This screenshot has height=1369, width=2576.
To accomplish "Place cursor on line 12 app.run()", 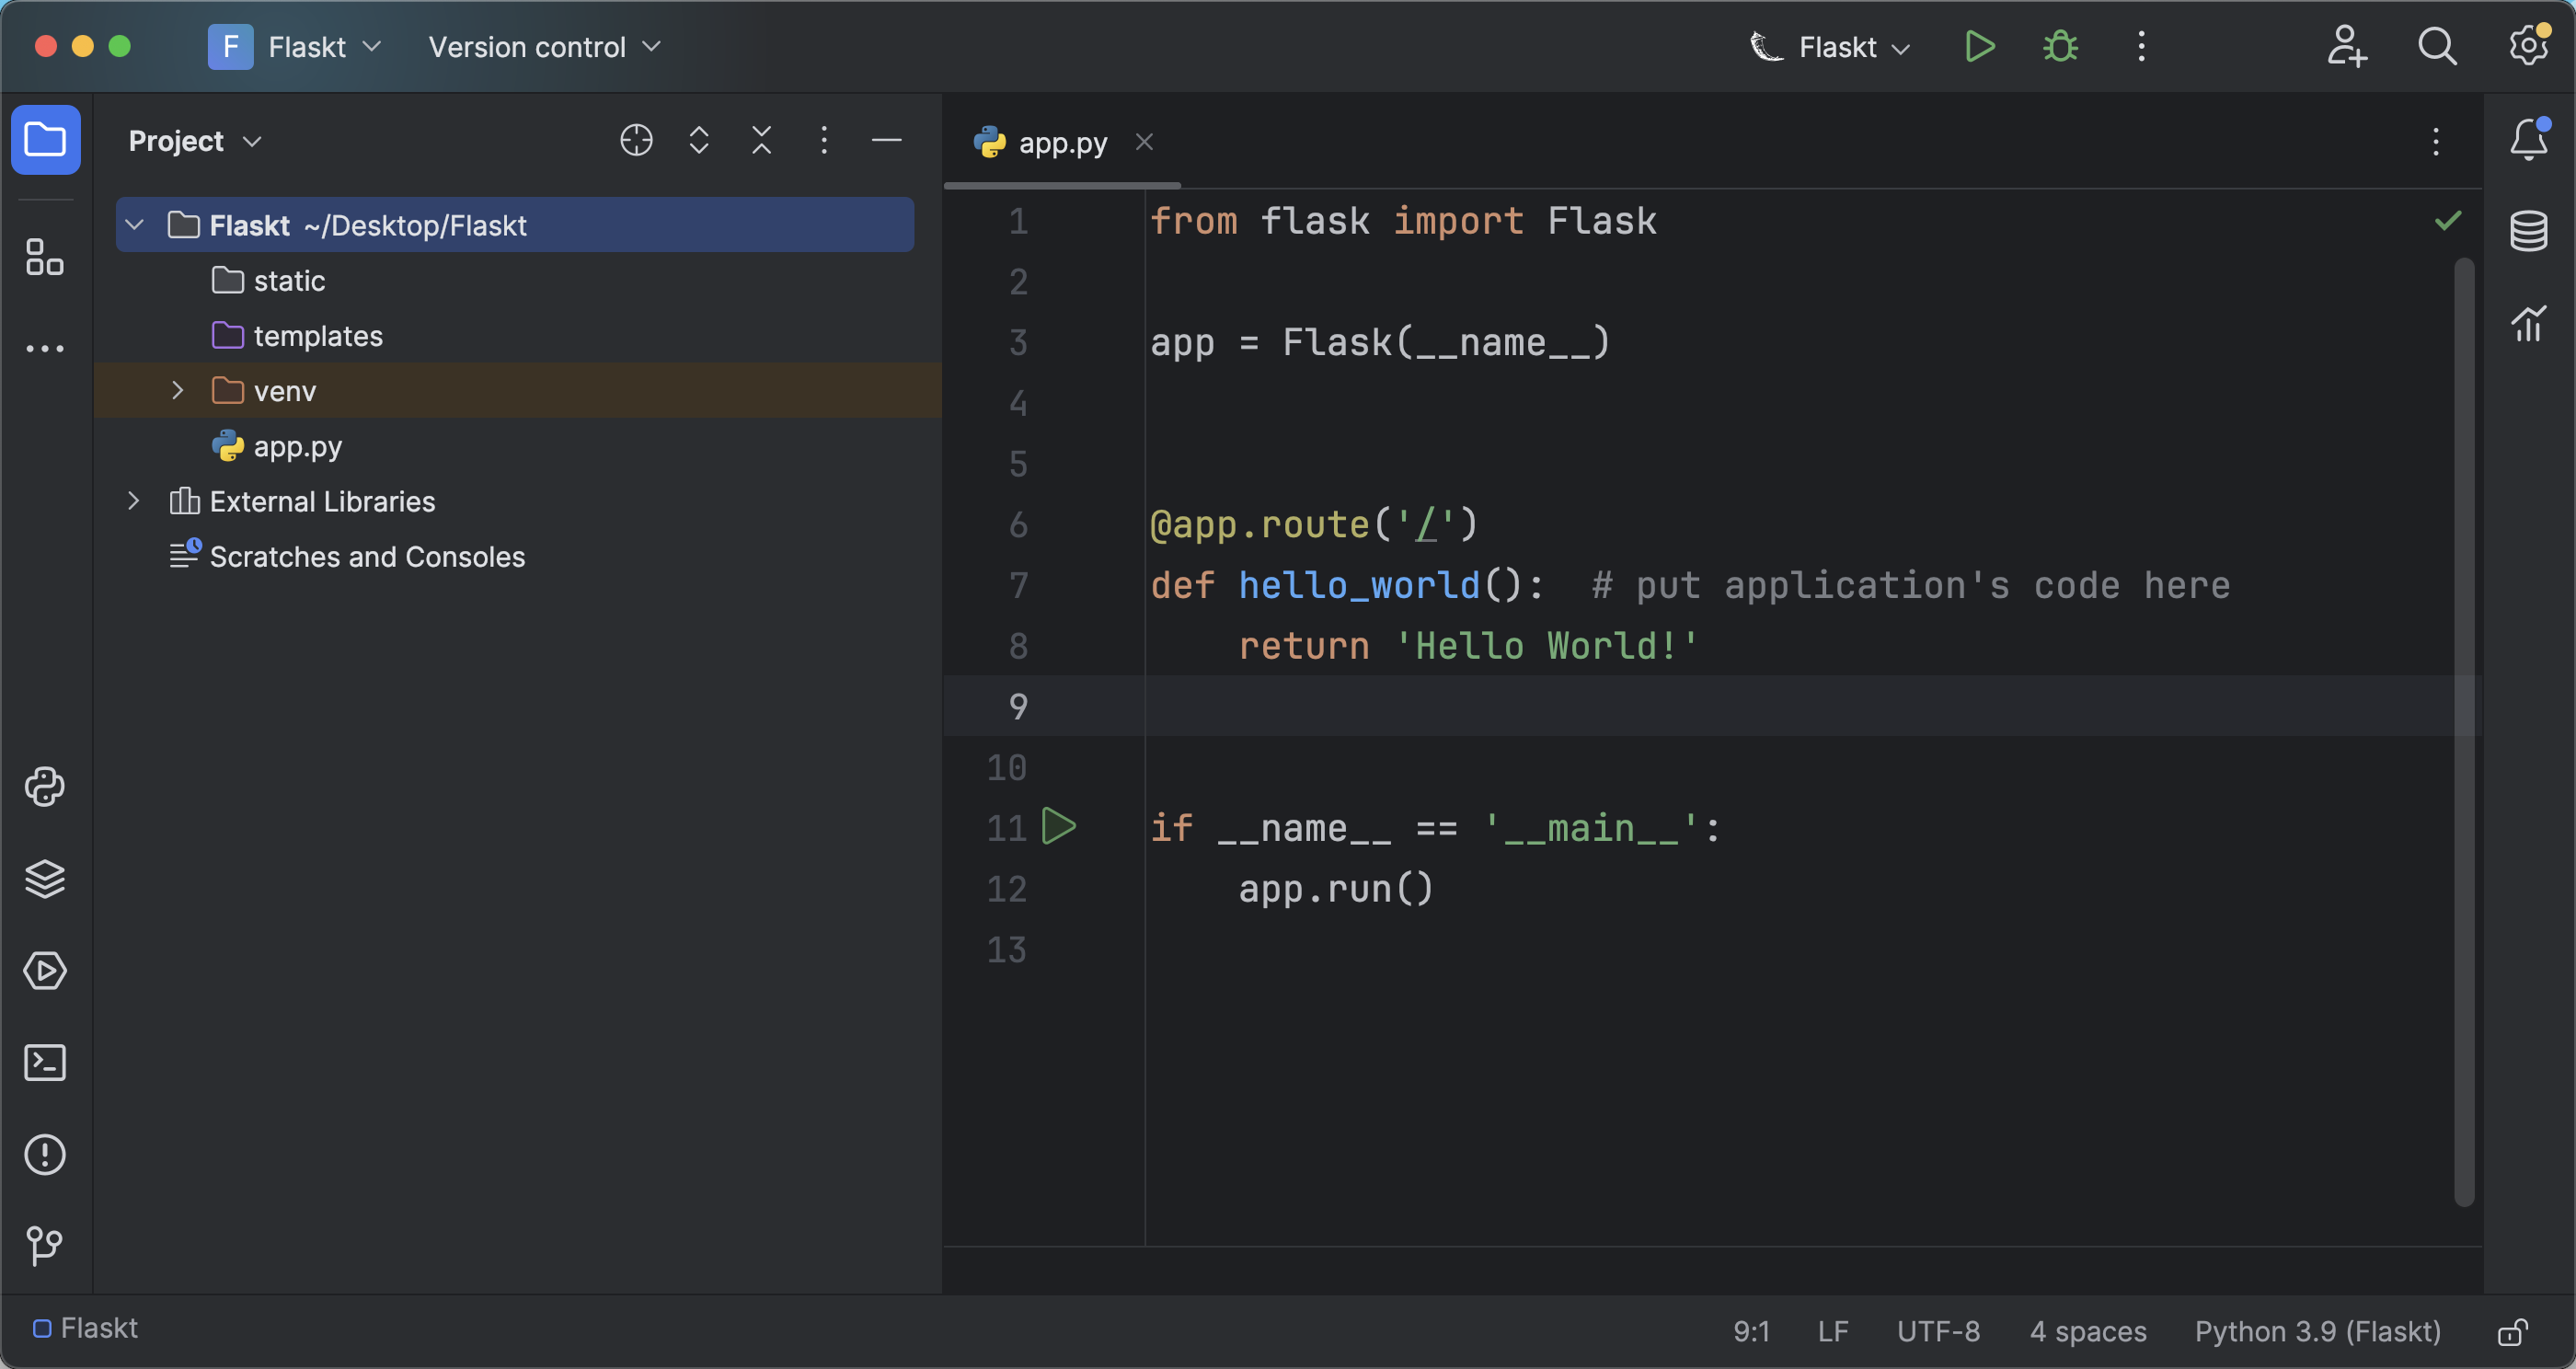I will pos(1335,888).
